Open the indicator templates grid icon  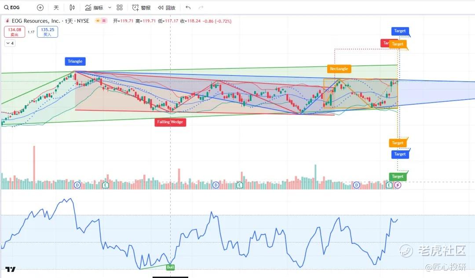[120, 7]
